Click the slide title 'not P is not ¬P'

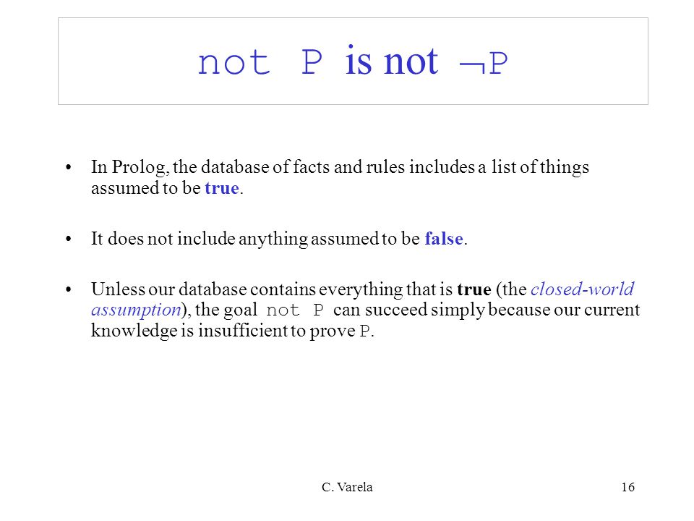coord(353,62)
